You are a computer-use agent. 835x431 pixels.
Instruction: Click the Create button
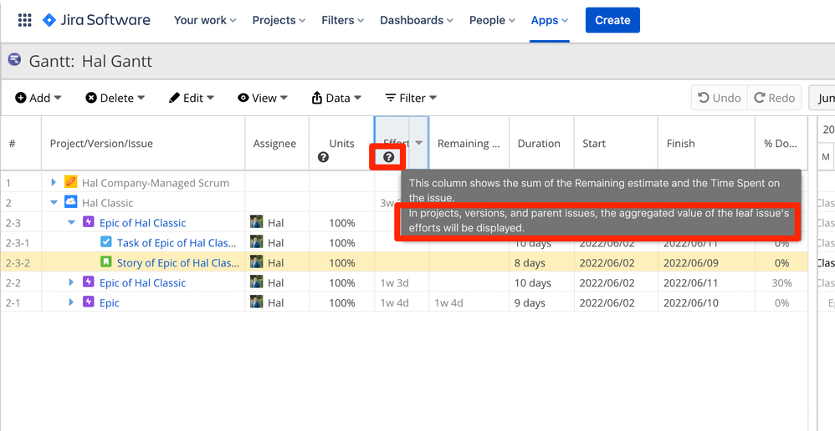(x=612, y=20)
